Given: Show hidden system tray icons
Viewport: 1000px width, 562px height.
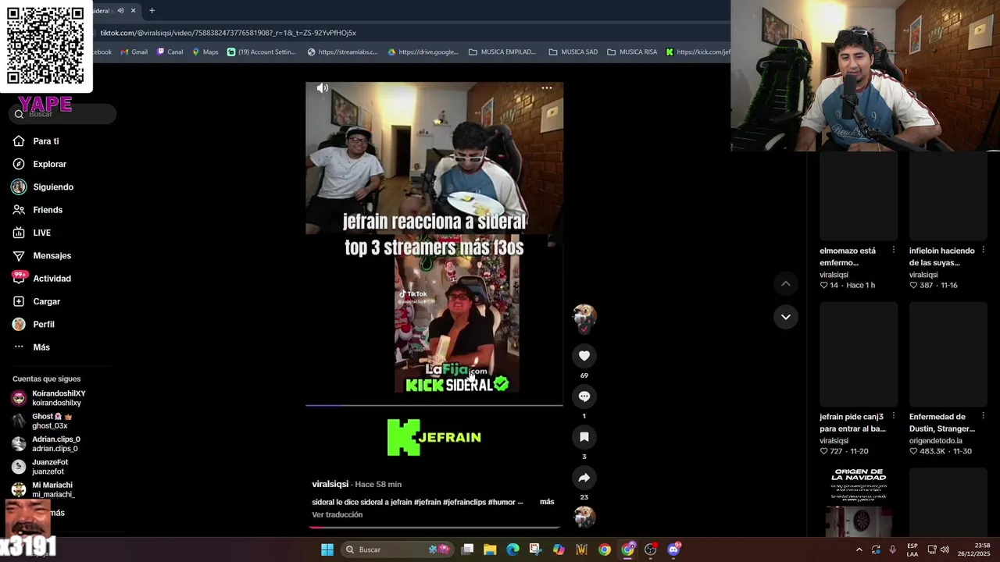Looking at the screenshot, I should click(859, 550).
